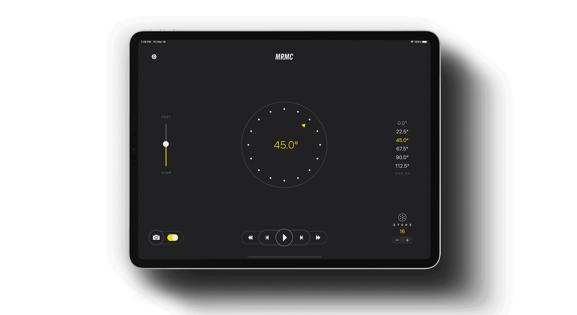Select the 0.0° angle entry

pyautogui.click(x=402, y=123)
